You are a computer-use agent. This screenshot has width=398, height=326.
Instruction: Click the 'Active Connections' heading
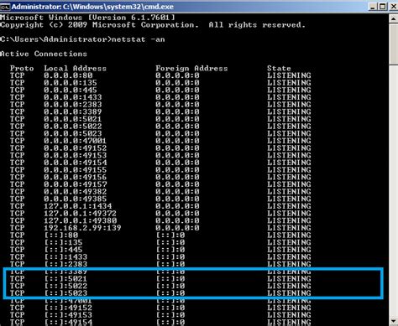pyautogui.click(x=44, y=54)
